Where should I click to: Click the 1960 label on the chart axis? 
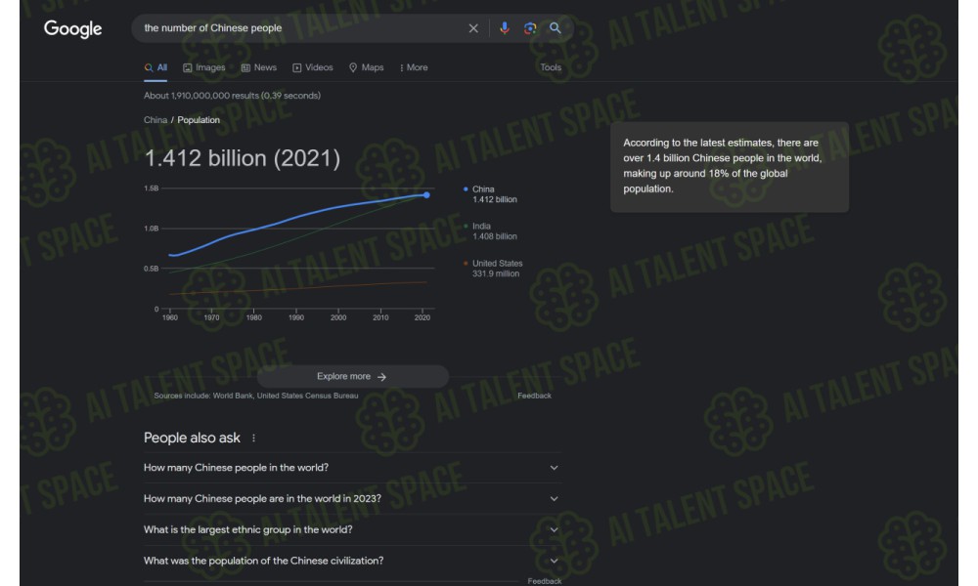[169, 317]
